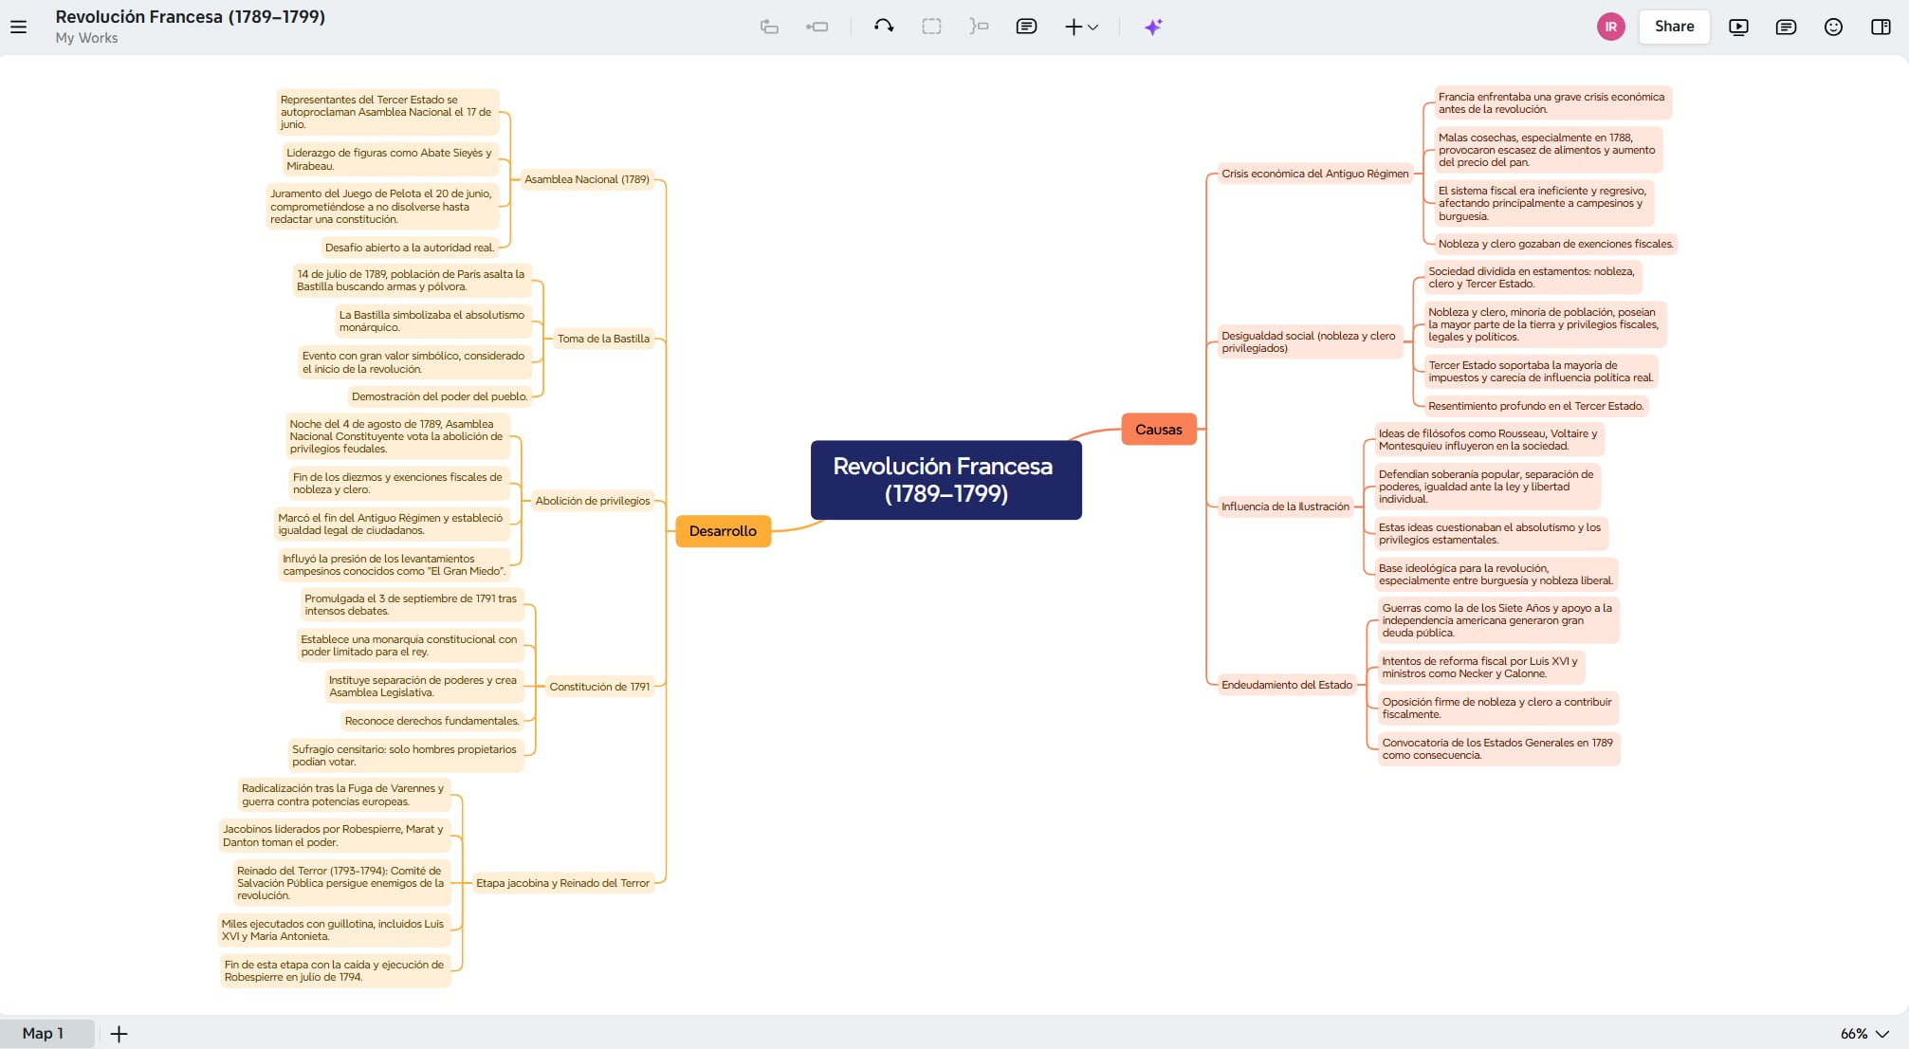Start presentation pitch mode
Image resolution: width=1909 pixels, height=1049 pixels.
coord(1738,27)
